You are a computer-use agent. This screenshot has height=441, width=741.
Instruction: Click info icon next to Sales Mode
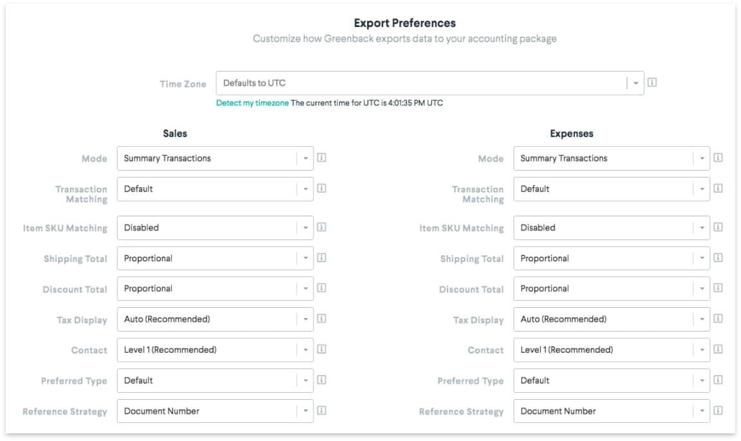(x=322, y=158)
